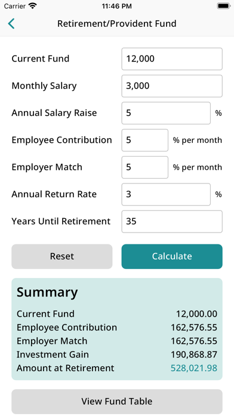Hit the Calculate button
This screenshot has width=234, height=416.
172,256
